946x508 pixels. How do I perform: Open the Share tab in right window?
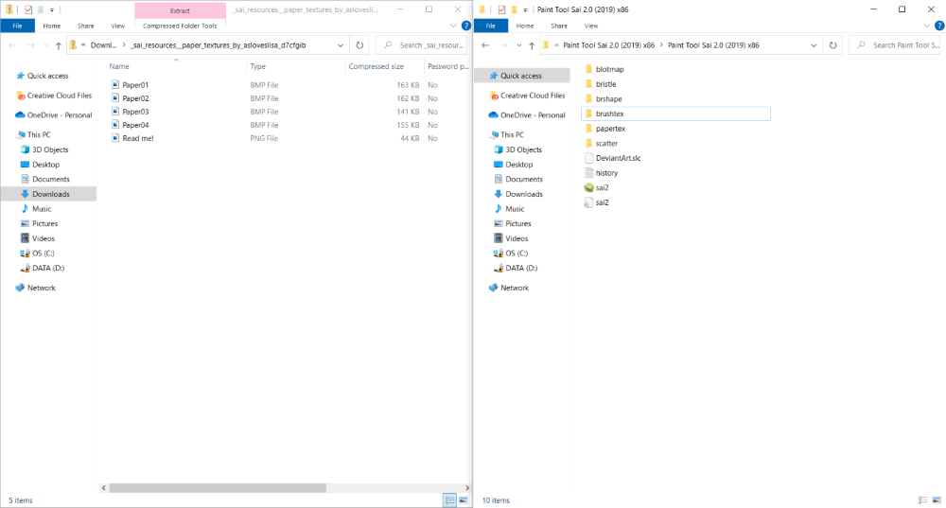click(559, 26)
